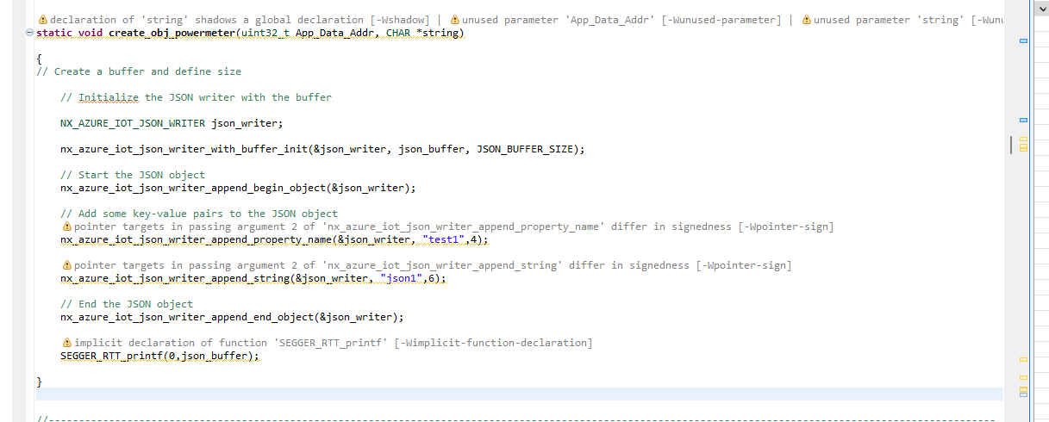Click the line 'NX_AZURE_IOT_JSON_WRITER json_writer;'
Image resolution: width=1049 pixels, height=422 pixels.
coord(172,123)
